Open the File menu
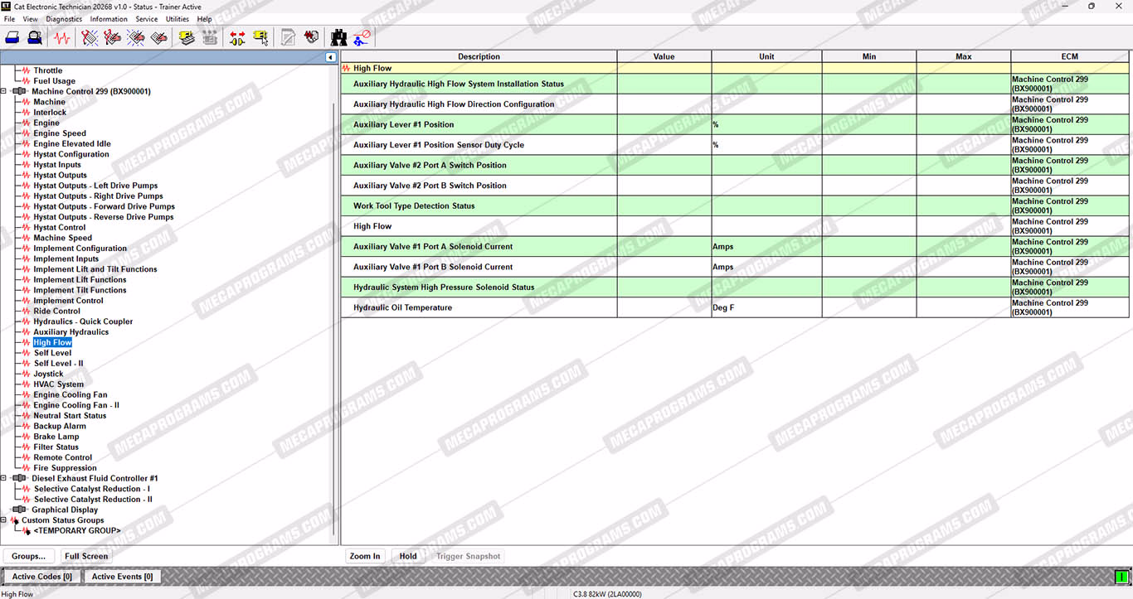Image resolution: width=1133 pixels, height=599 pixels. [x=10, y=19]
